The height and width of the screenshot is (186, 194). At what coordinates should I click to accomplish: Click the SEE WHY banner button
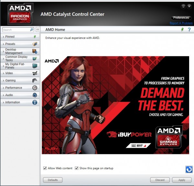pyautogui.click(x=138, y=146)
